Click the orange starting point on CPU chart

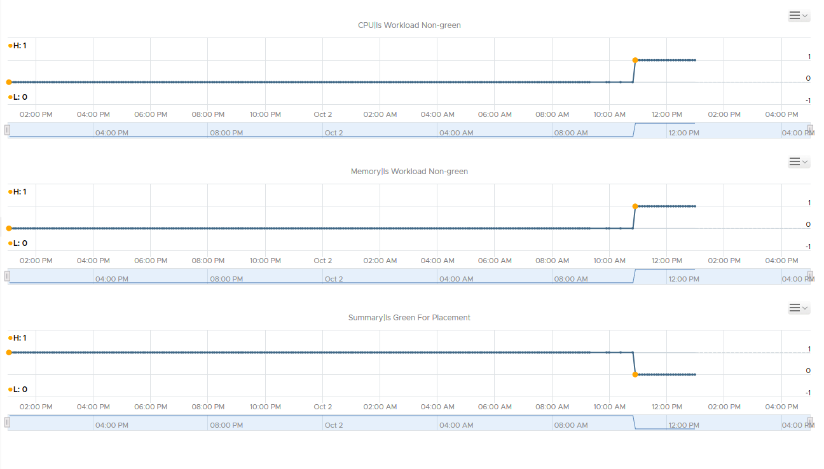[x=9, y=82]
